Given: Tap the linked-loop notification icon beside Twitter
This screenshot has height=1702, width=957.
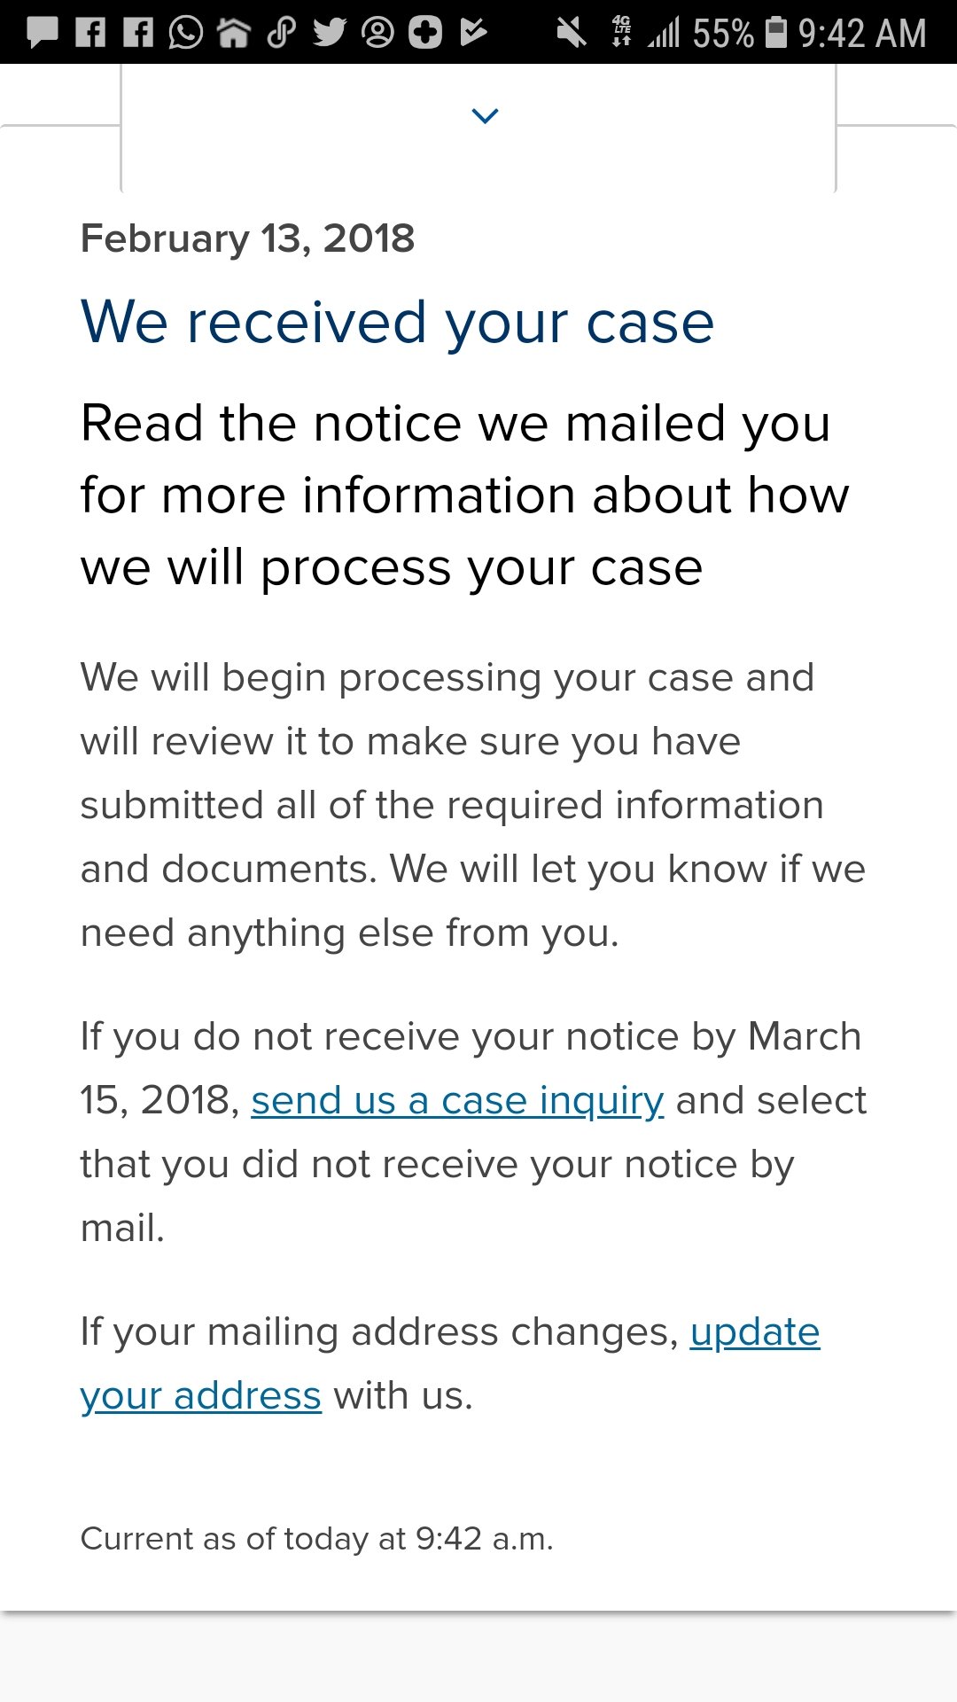Looking at the screenshot, I should click(x=282, y=33).
